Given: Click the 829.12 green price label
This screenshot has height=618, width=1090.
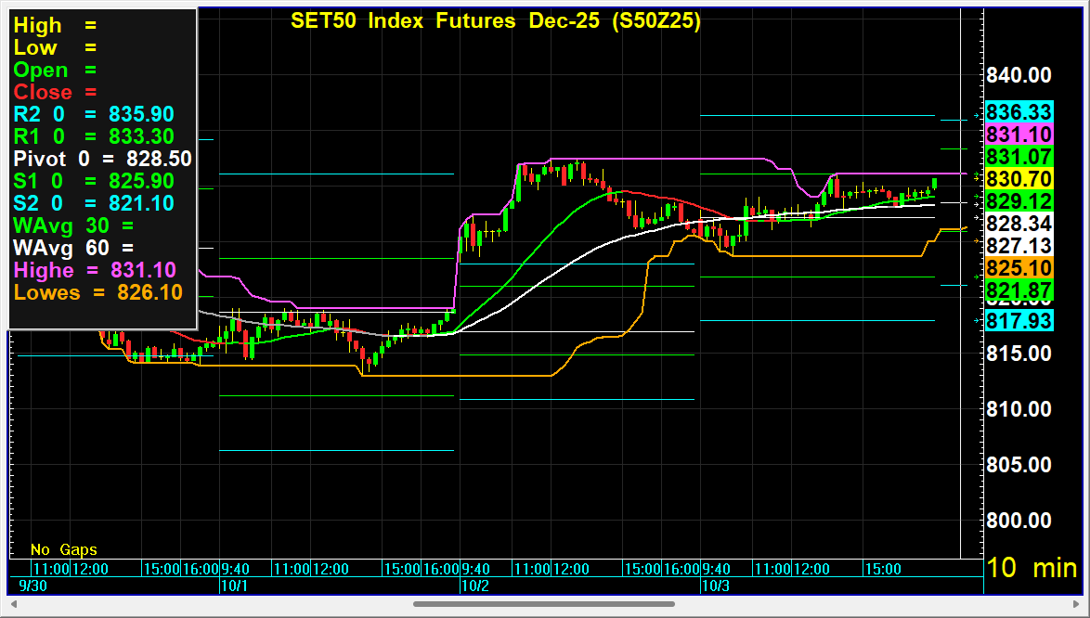Looking at the screenshot, I should [1019, 201].
